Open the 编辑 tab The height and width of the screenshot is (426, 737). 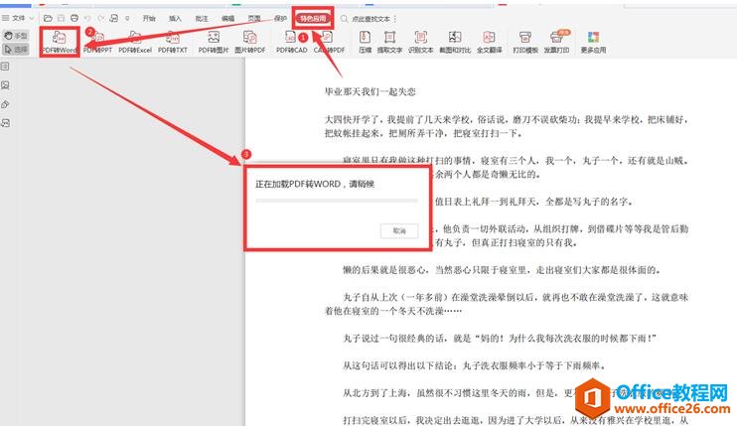(228, 18)
